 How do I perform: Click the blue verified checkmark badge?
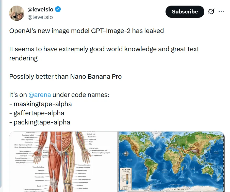coord(58,10)
